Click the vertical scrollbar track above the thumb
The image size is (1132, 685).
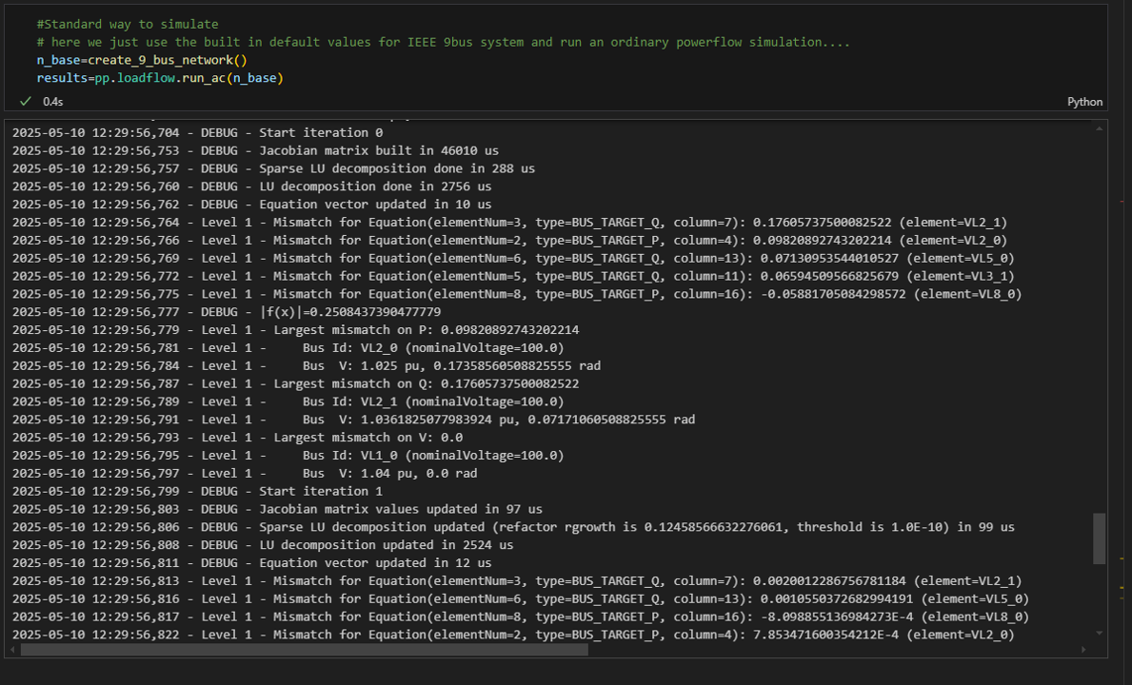coord(1100,323)
